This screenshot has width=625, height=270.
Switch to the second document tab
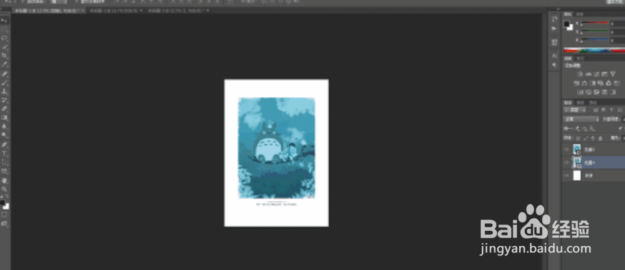[x=115, y=11]
